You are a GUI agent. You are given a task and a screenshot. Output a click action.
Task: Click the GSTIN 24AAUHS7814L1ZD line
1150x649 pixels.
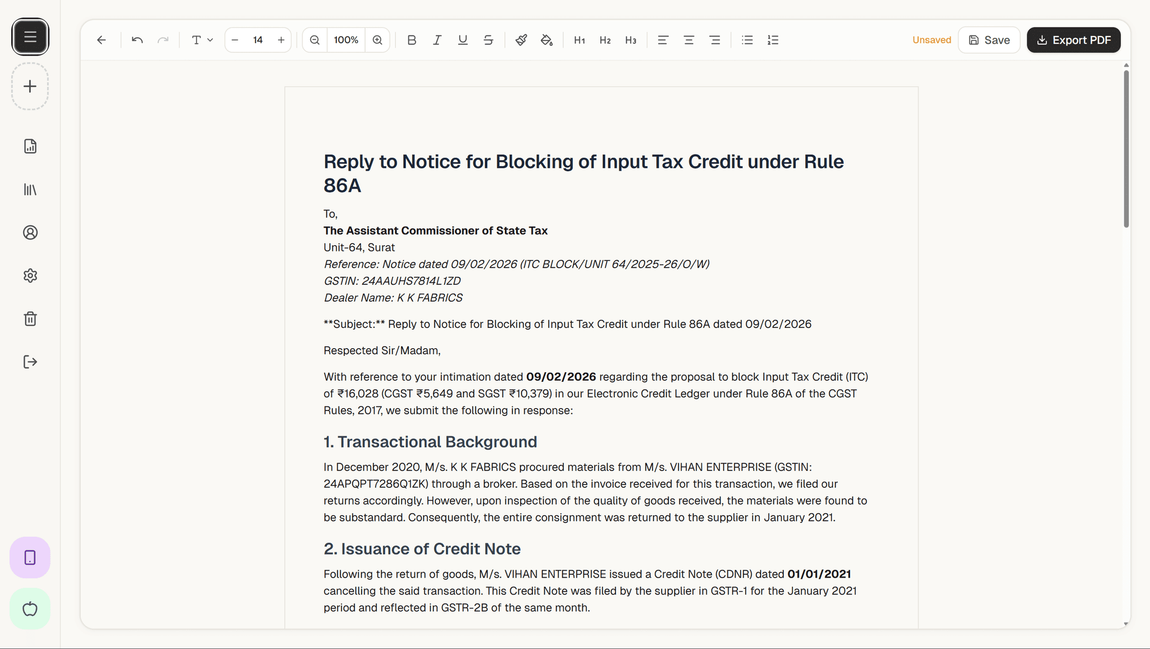click(x=392, y=281)
